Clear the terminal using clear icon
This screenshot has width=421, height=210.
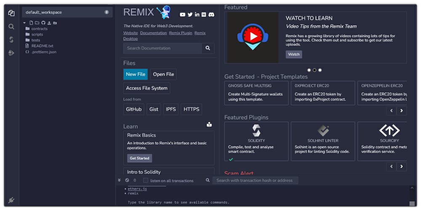click(127, 180)
